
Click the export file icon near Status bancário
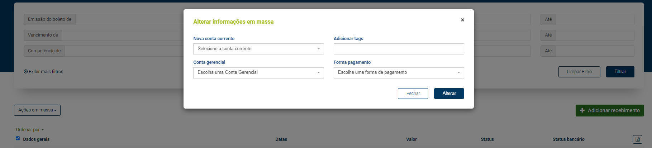(x=637, y=139)
